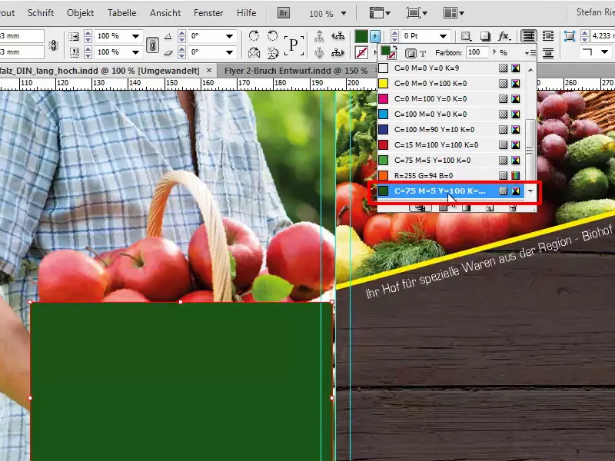
Task: Select magenta swatch C=0 M=100 Y=0 K=0
Action: (x=450, y=99)
